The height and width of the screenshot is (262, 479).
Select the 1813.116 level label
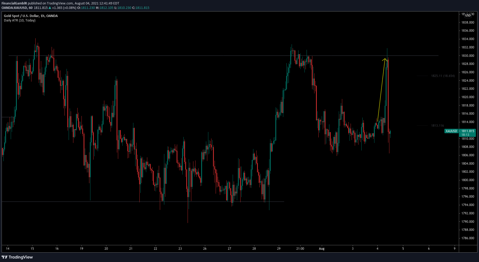438,126
